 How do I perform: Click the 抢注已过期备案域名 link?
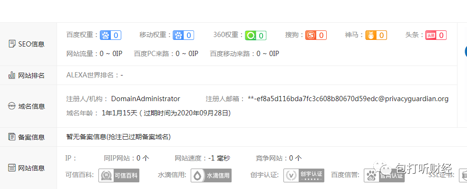138,137
